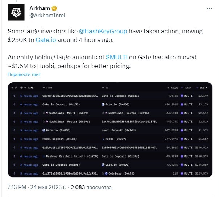Open the @HashKeyGroup mention link
Screen dimensions: 219x197
(103, 31)
